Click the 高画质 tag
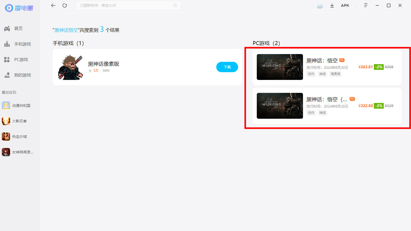Image resolution: width=411 pixels, height=231 pixels. [x=335, y=74]
